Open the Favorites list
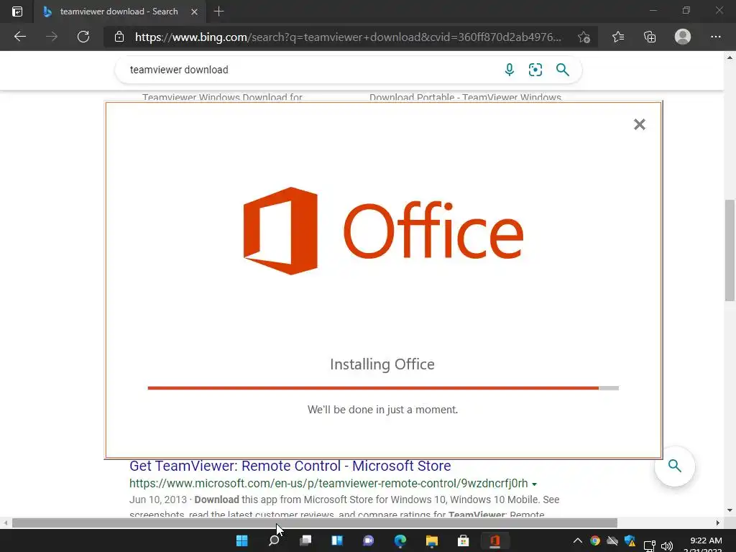The height and width of the screenshot is (552, 736). (x=618, y=37)
